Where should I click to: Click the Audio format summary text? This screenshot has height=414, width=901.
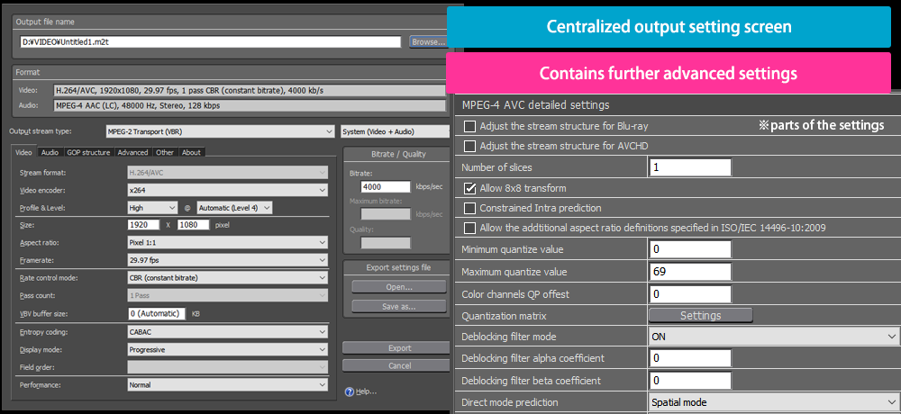pos(138,105)
